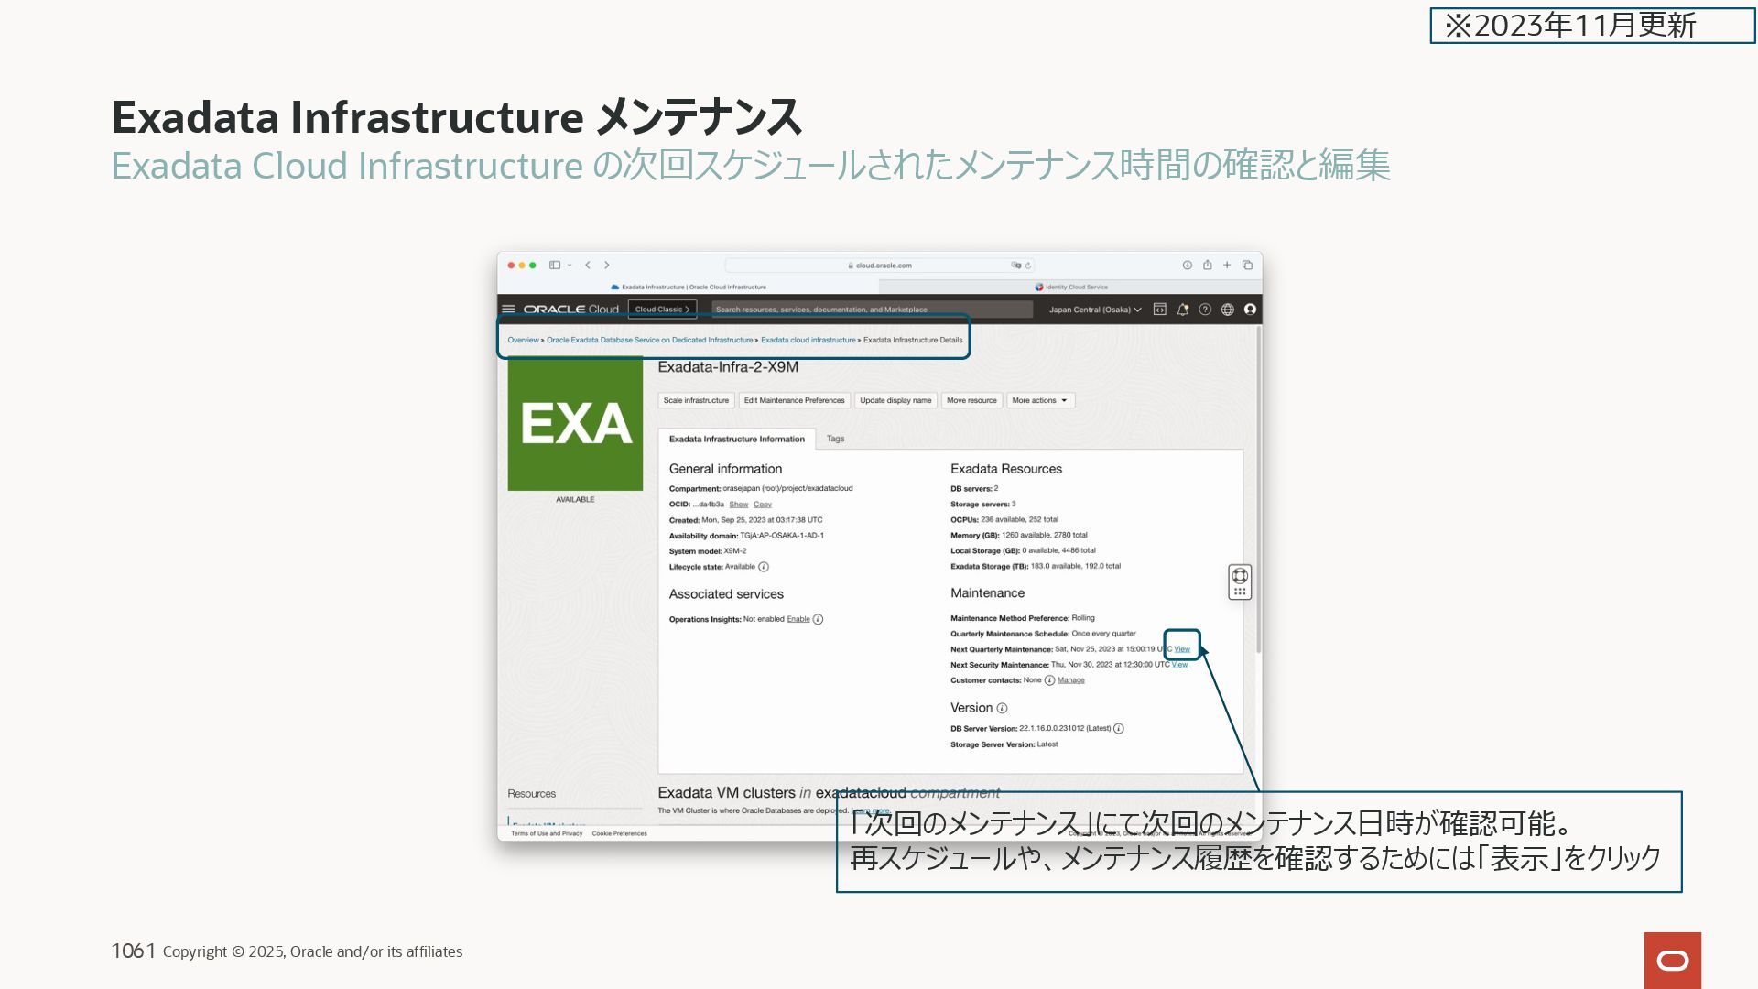Click the help question mark icon
The width and height of the screenshot is (1758, 989).
click(1205, 310)
